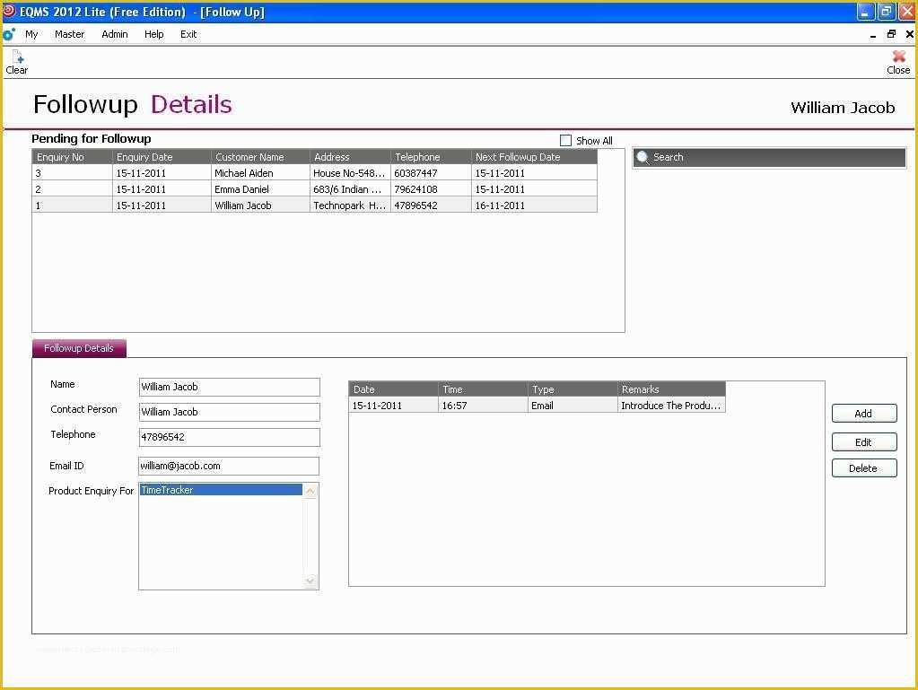Click the Telephone column header in pending table
This screenshot has height=690, width=918.
pos(431,157)
